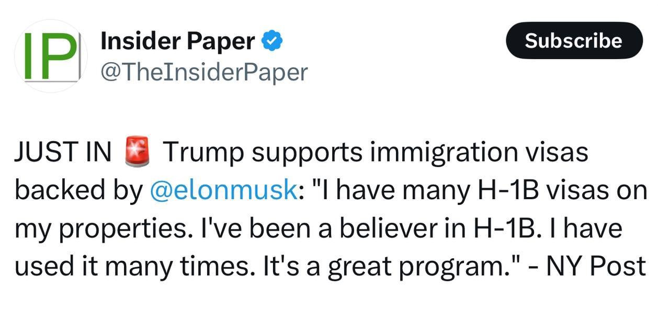This screenshot has height=320, width=658.
Task: Click the red siren emoji
Action: coord(138,152)
